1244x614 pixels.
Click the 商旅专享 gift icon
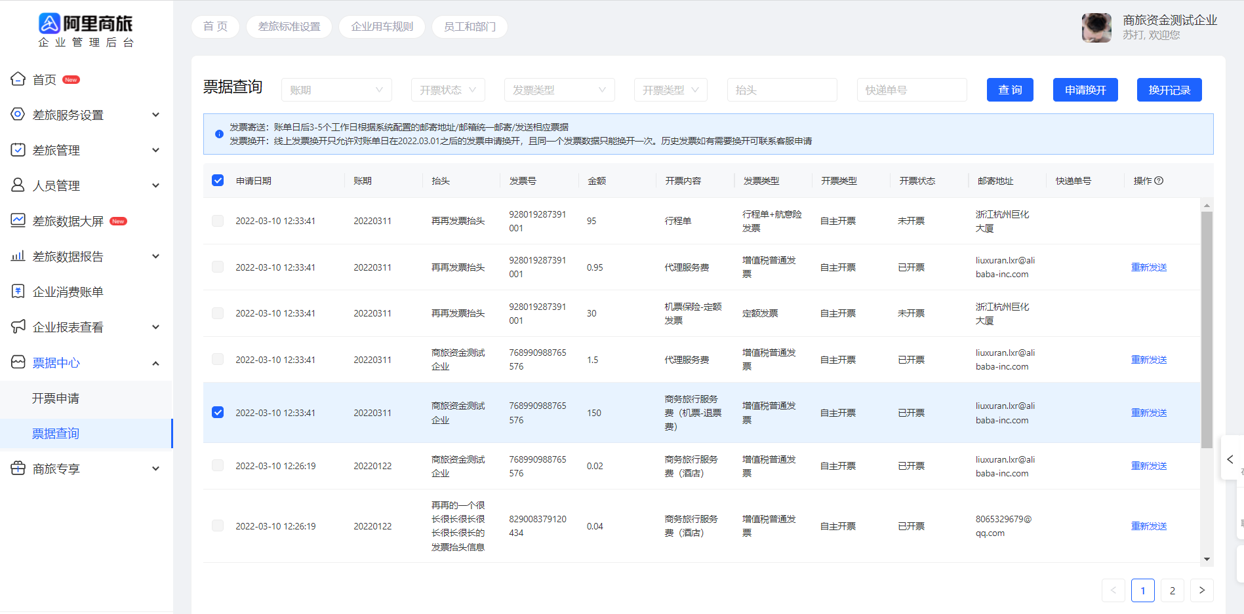pyautogui.click(x=18, y=469)
